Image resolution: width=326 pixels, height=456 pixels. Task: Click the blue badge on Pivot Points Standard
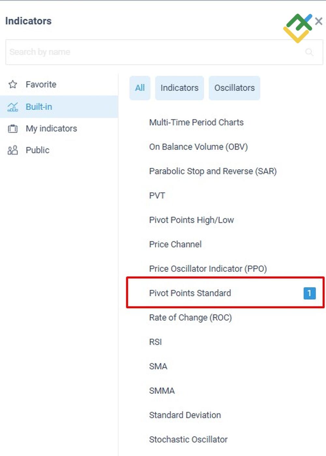coord(309,293)
